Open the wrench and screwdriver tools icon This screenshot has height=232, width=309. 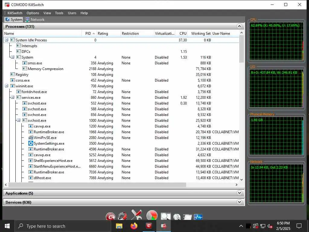[x=137, y=215]
